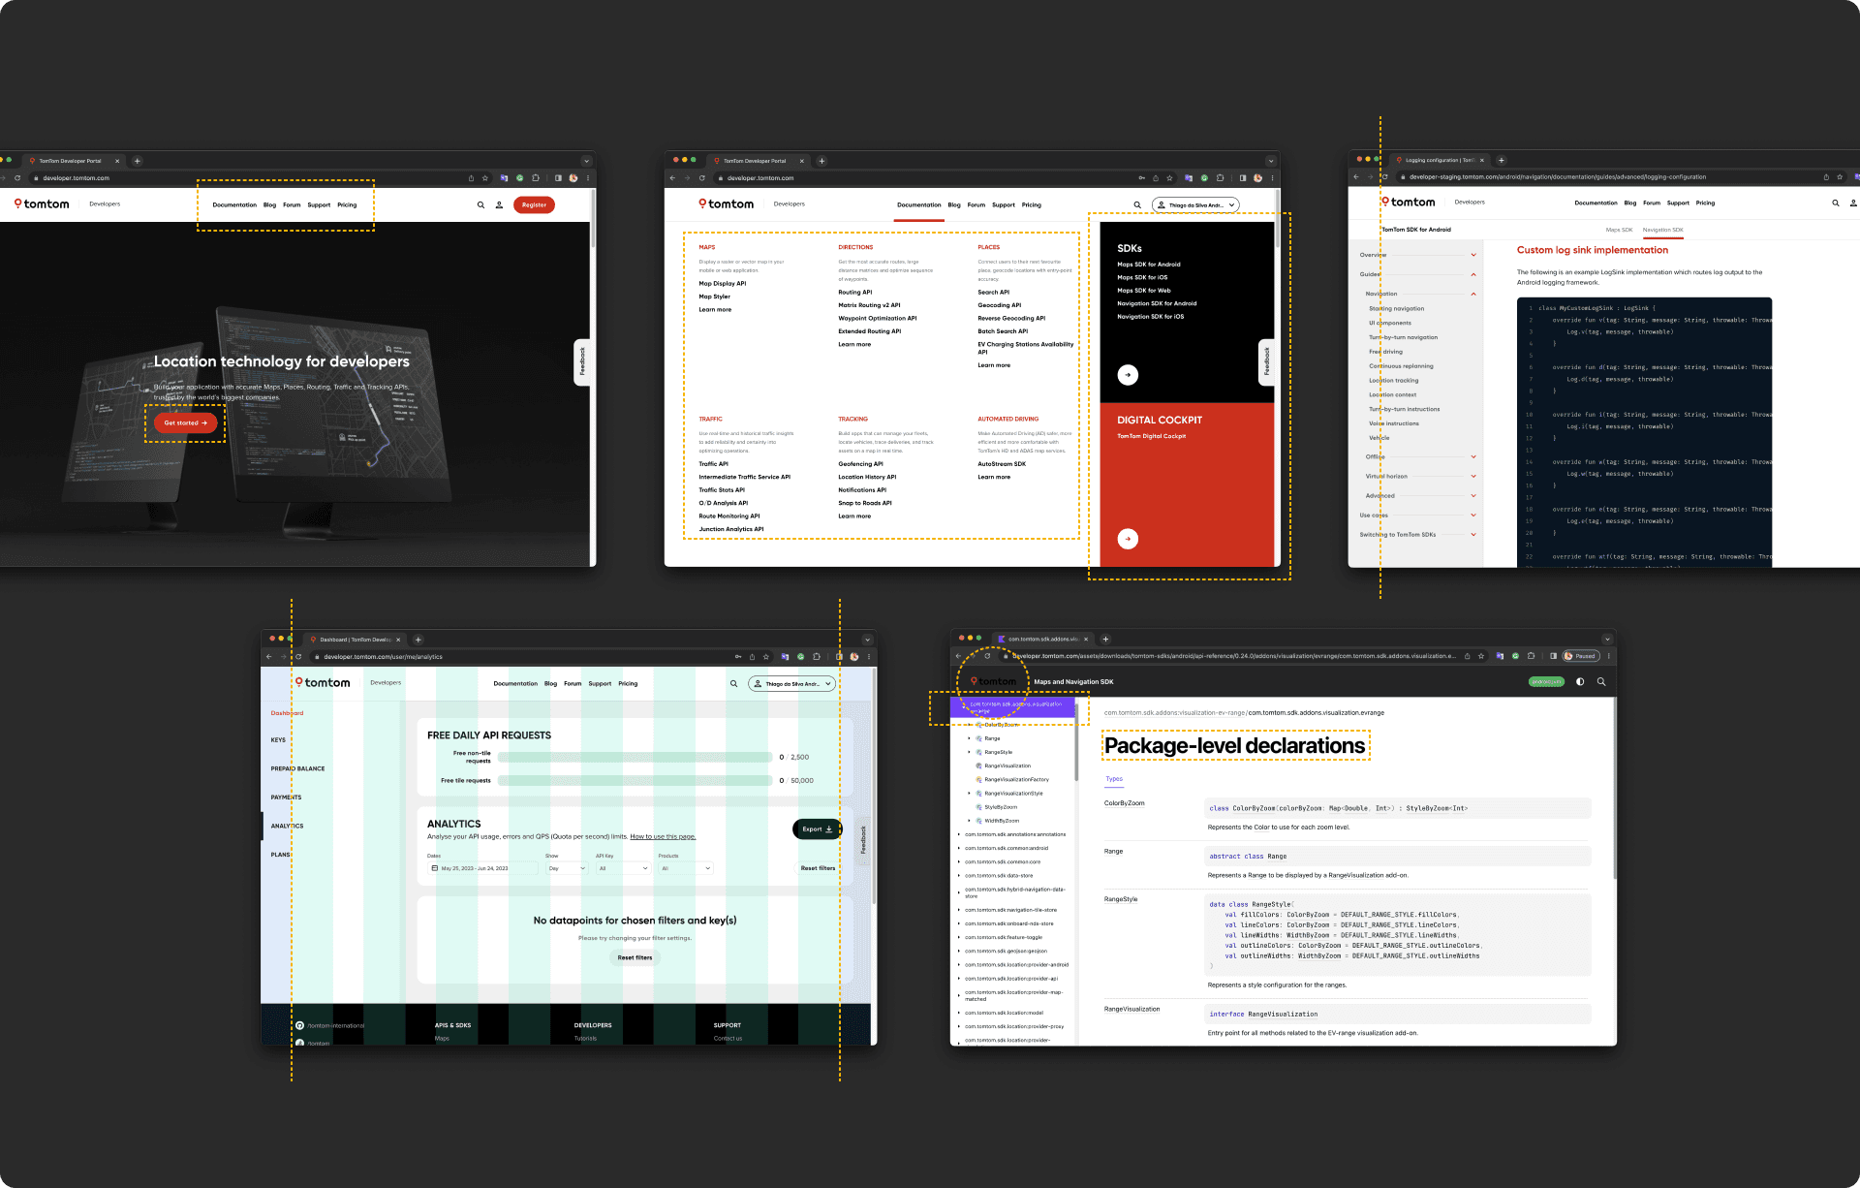The image size is (1860, 1188).
Task: Click the red Get started button
Action: click(185, 423)
